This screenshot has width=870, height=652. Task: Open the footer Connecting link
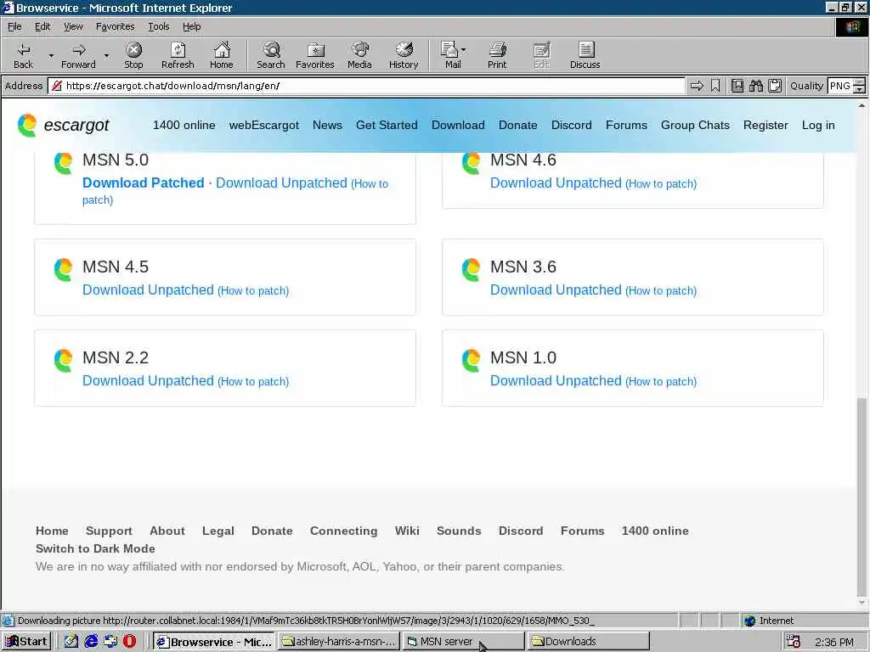point(343,531)
